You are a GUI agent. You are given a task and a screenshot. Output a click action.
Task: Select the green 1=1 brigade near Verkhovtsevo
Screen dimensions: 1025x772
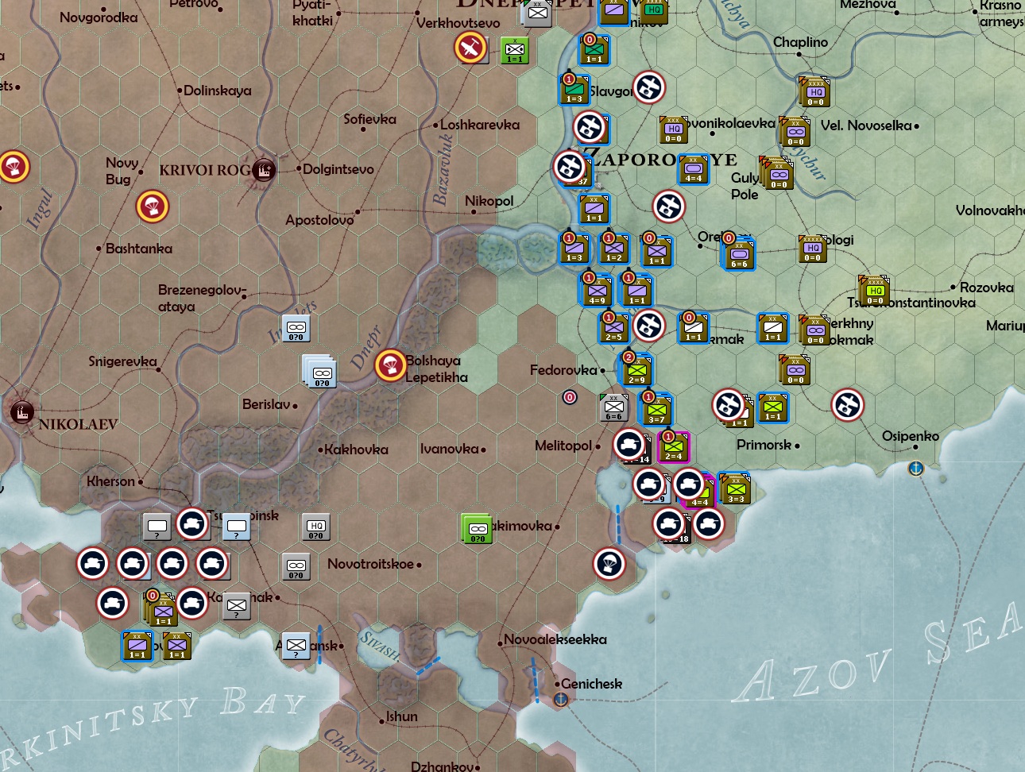tap(515, 50)
